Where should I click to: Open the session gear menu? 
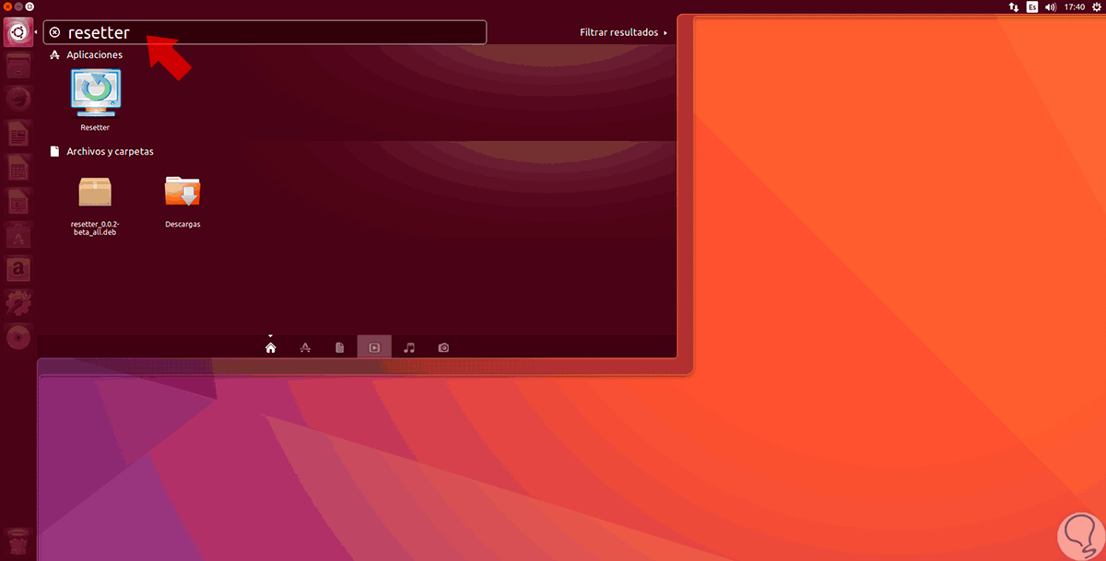click(1095, 6)
